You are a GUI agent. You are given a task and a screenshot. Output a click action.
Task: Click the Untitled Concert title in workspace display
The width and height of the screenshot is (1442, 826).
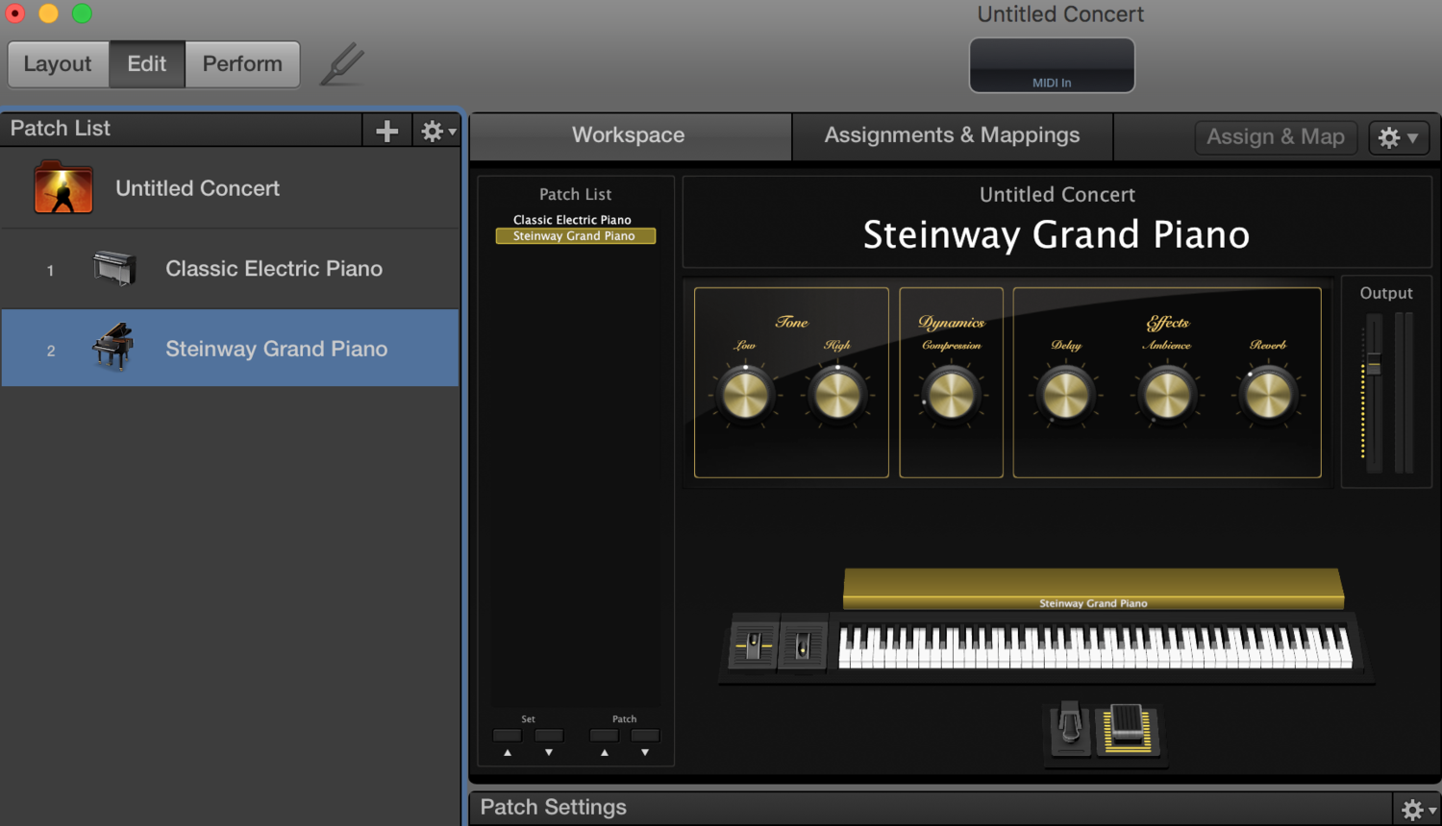click(x=1057, y=195)
